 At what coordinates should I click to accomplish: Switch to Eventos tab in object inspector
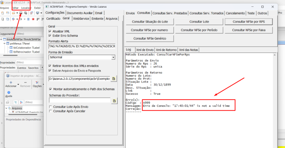pyautogui.click(x=22, y=68)
